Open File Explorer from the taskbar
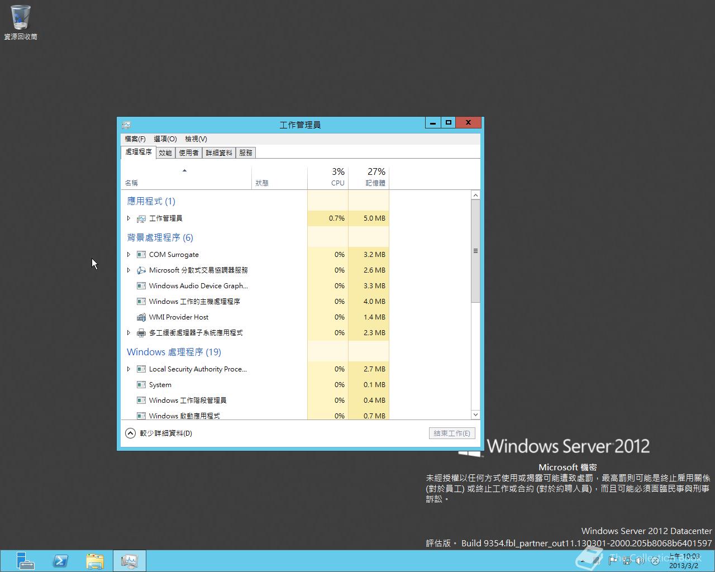The height and width of the screenshot is (572, 715). coord(95,560)
